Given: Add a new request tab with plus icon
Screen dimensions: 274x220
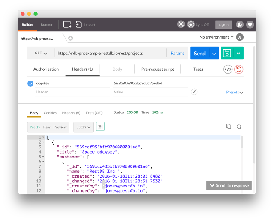Looking at the screenshot, I should pyautogui.click(x=70, y=38).
